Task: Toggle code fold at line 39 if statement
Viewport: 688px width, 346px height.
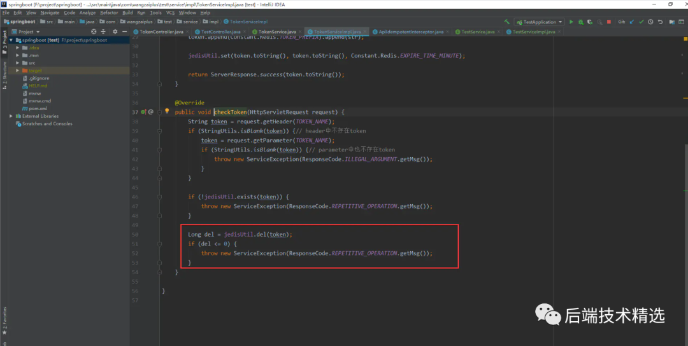Action: [159, 131]
